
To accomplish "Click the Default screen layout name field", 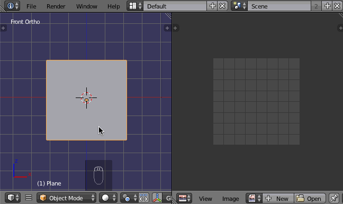I will (175, 6).
